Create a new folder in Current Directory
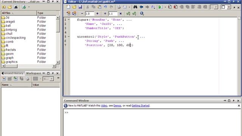The height and width of the screenshot is (136, 242). [10, 7]
